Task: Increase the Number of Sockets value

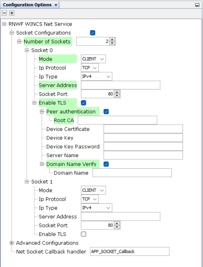Action: 112,40
